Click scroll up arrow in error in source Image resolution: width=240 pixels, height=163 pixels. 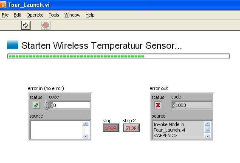pos(85,124)
